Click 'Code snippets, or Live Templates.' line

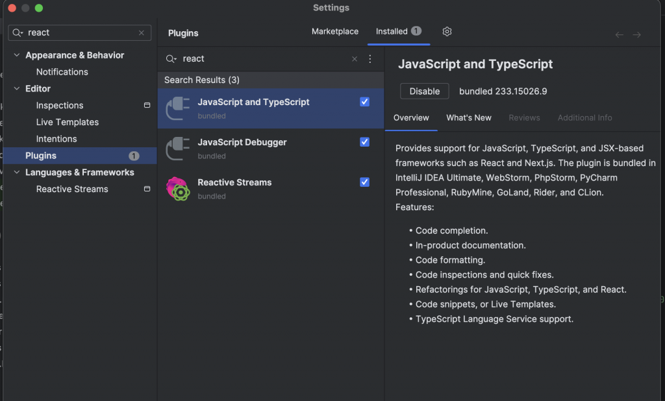click(486, 304)
